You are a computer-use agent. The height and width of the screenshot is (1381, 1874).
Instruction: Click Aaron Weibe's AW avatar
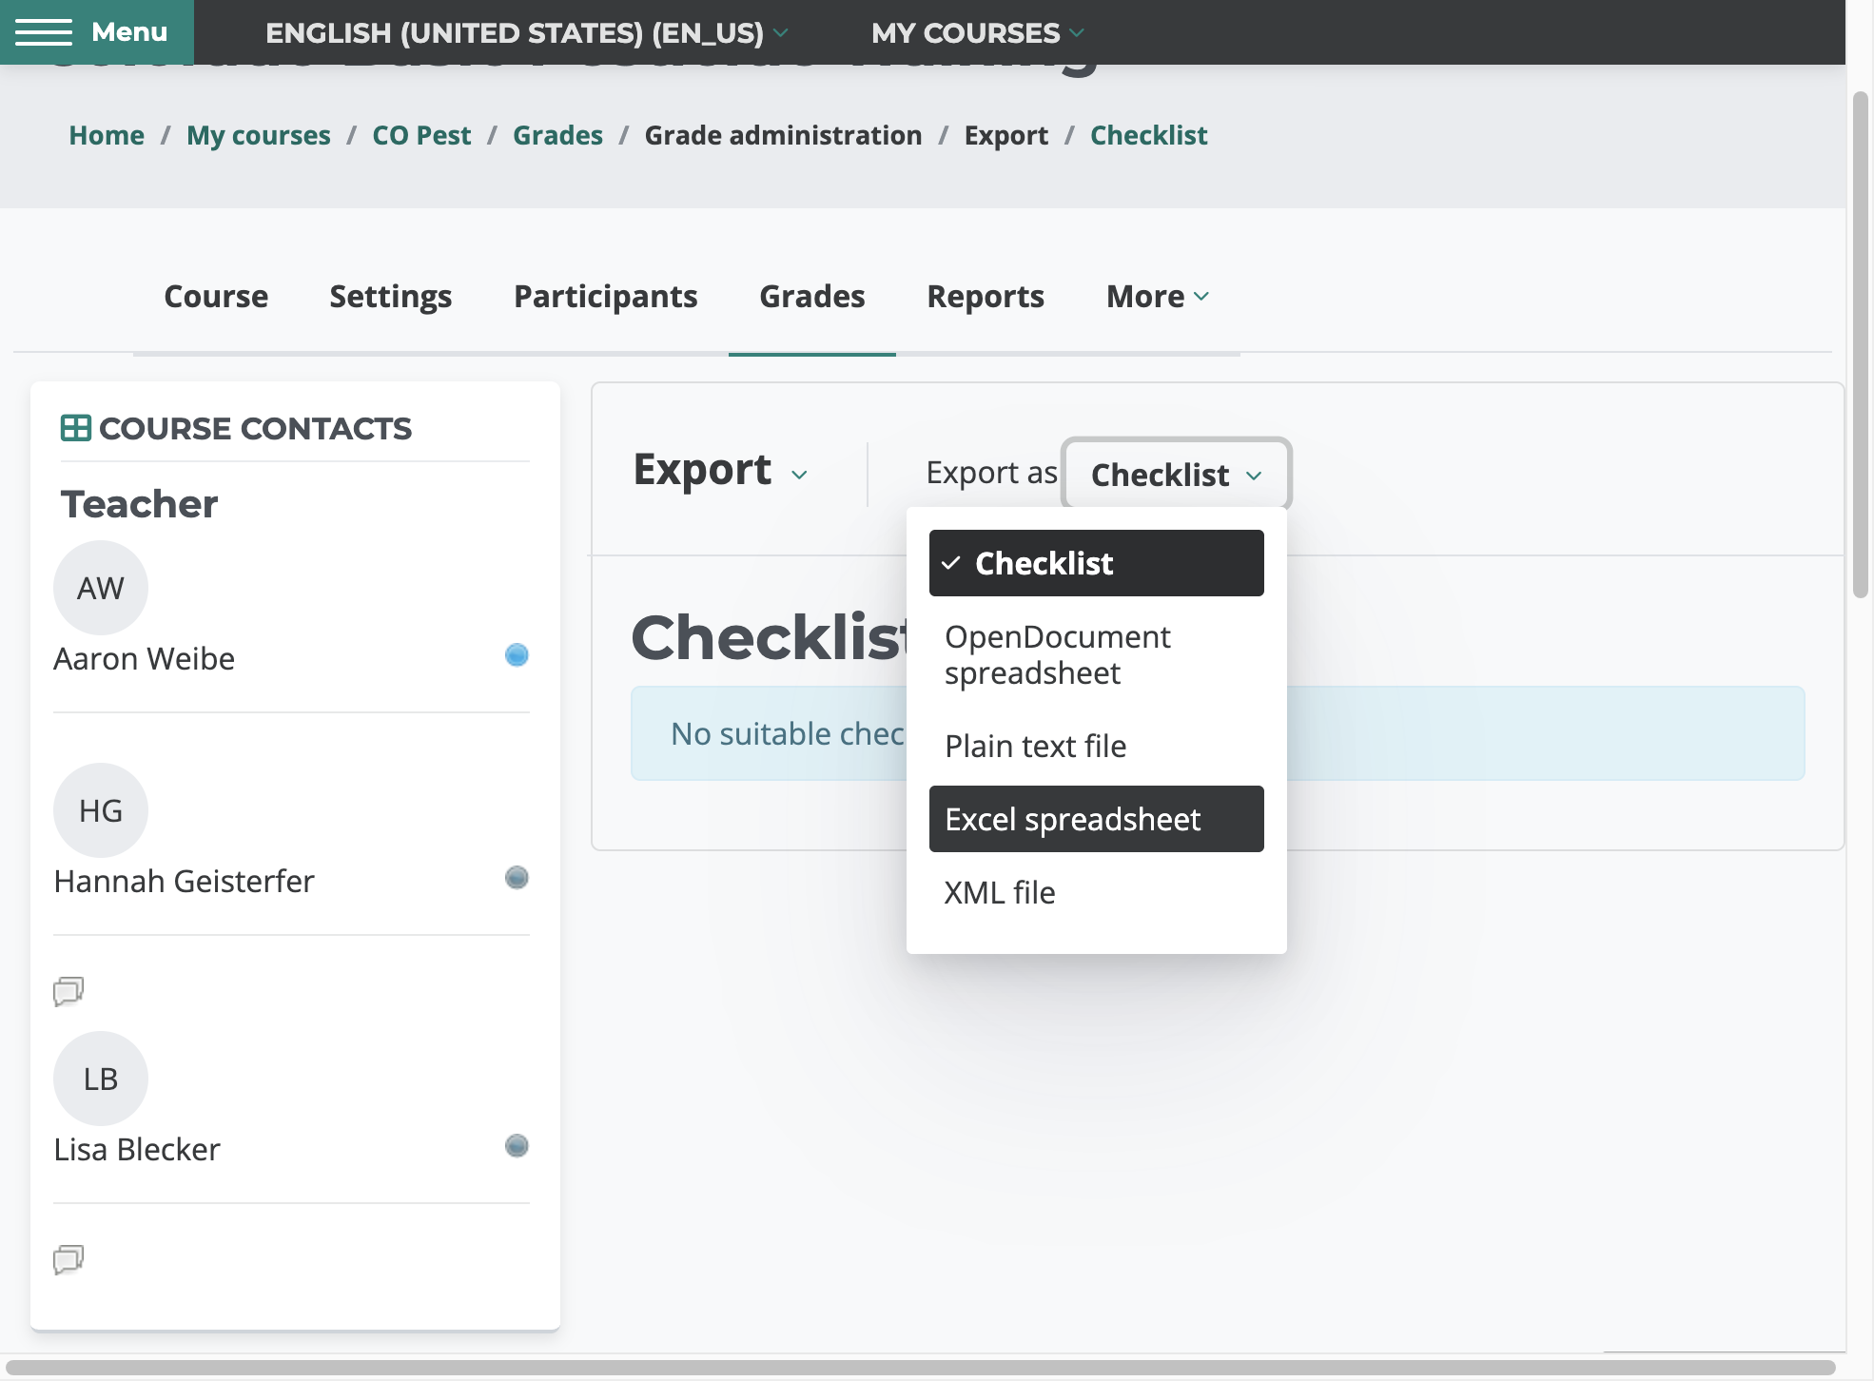click(101, 588)
